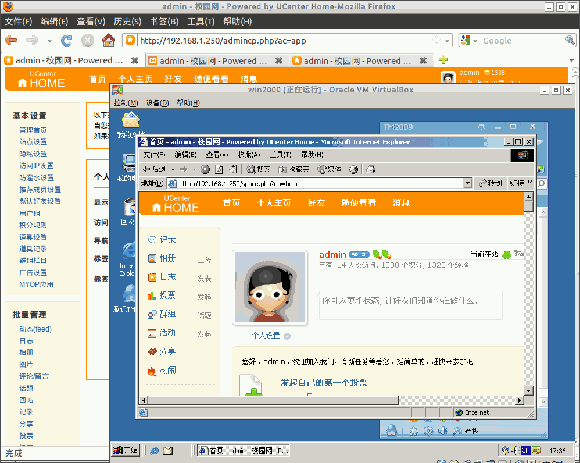This screenshot has width=580, height=463.
Task: Click the admin avatar picture in the IE page
Action: (270, 287)
